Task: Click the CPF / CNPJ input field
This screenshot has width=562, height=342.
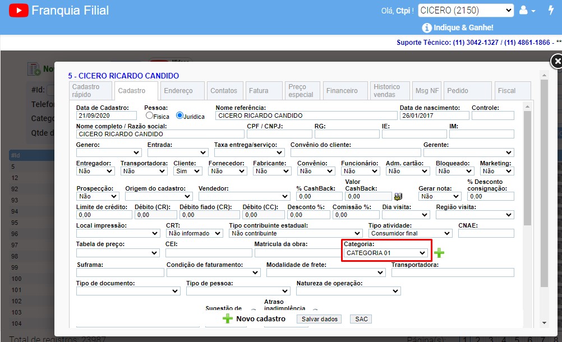Action: click(x=279, y=134)
